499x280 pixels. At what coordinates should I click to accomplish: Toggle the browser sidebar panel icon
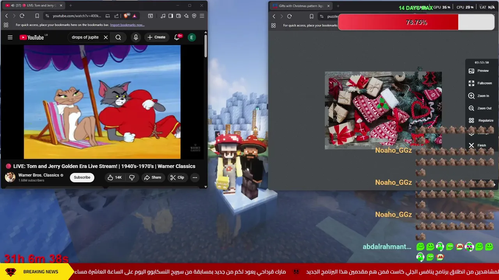(x=170, y=16)
